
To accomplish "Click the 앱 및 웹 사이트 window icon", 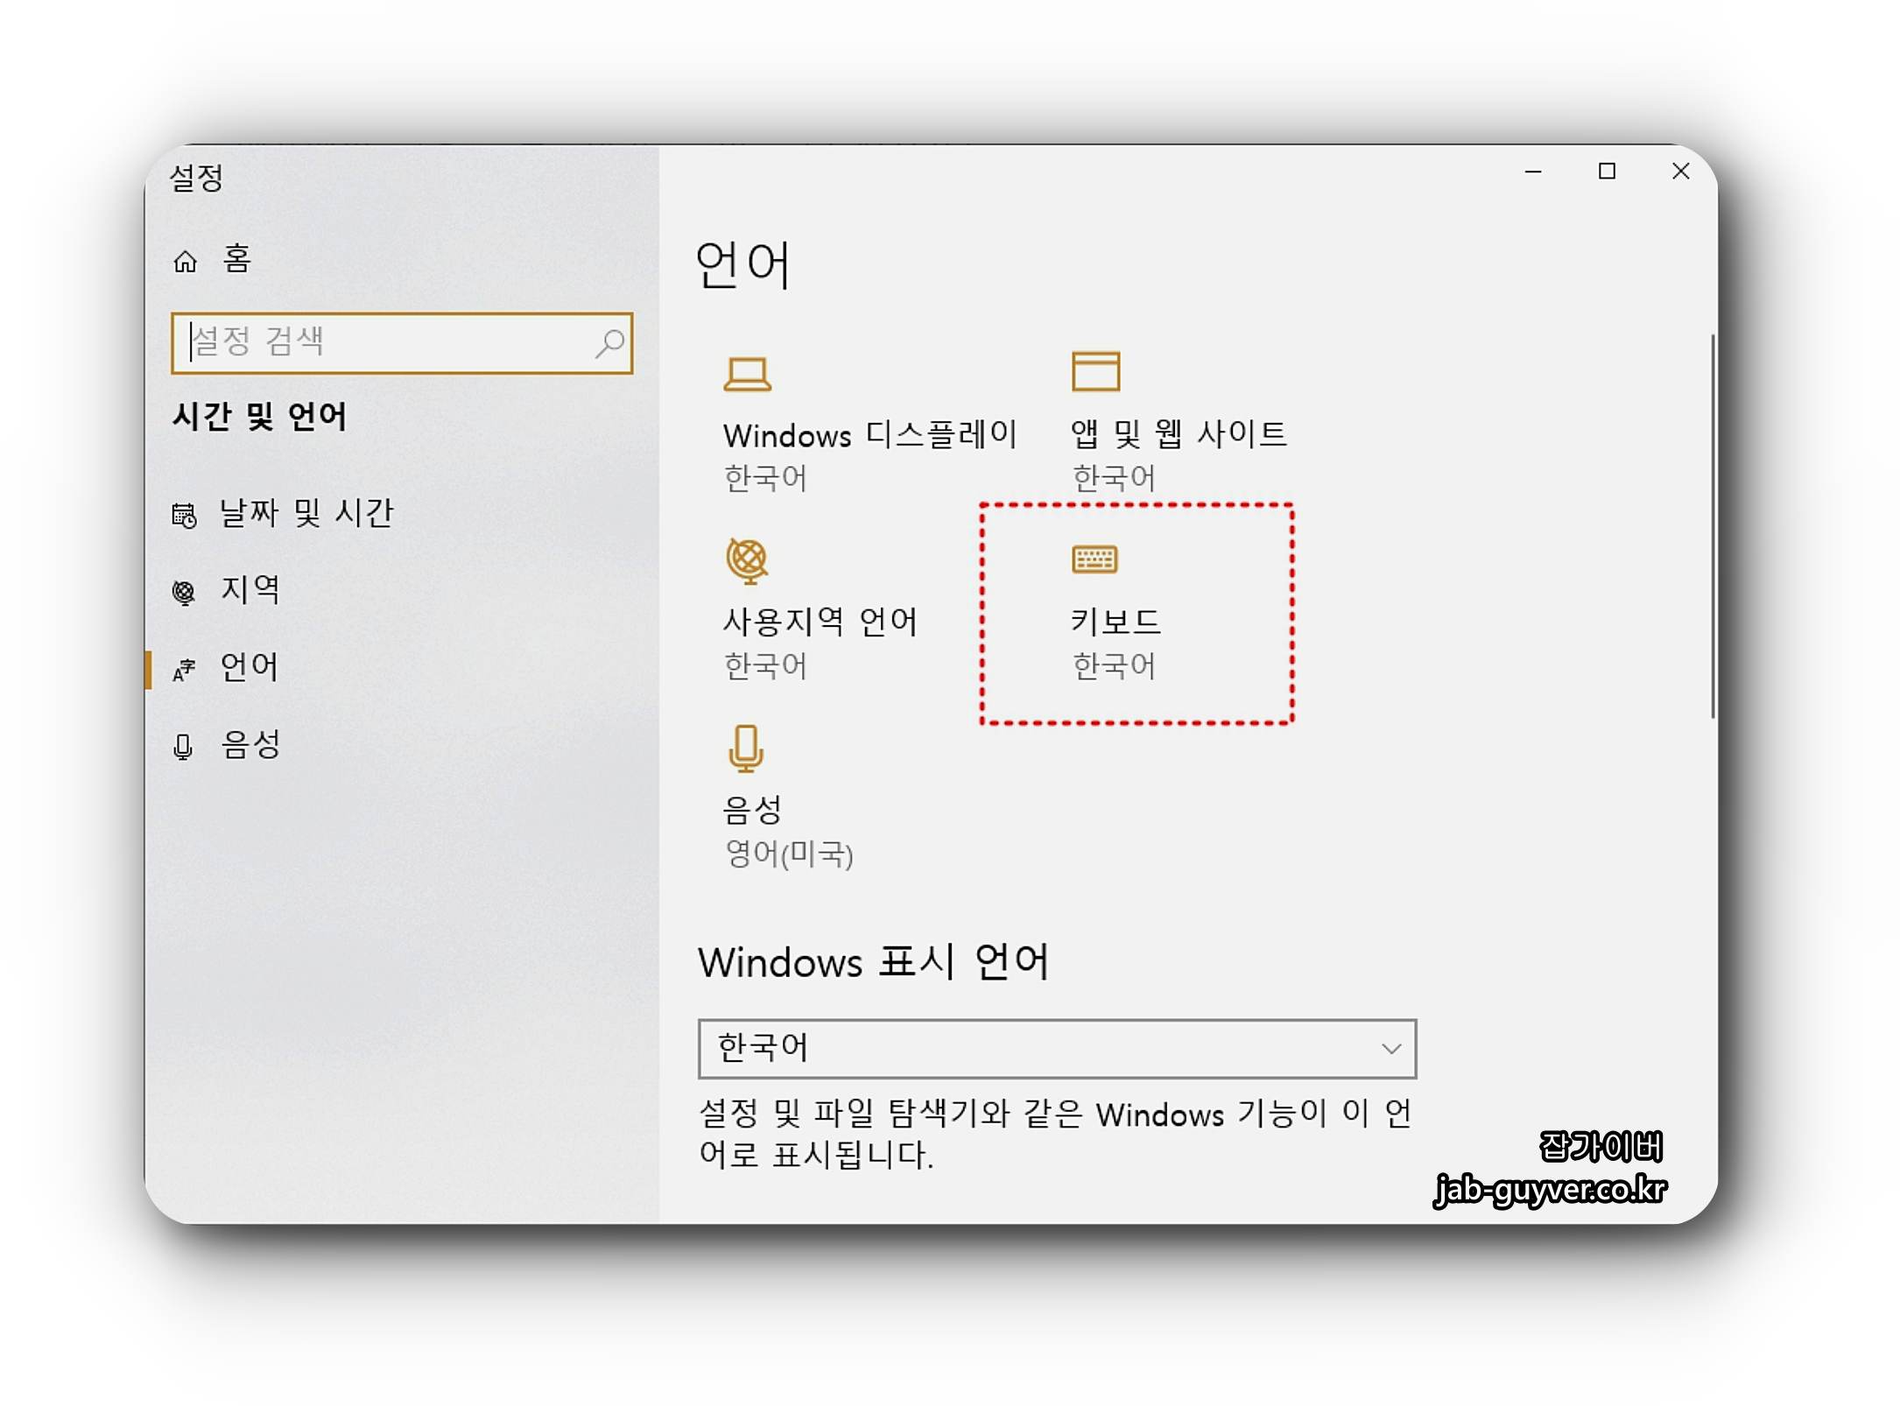I will pyautogui.click(x=1095, y=371).
